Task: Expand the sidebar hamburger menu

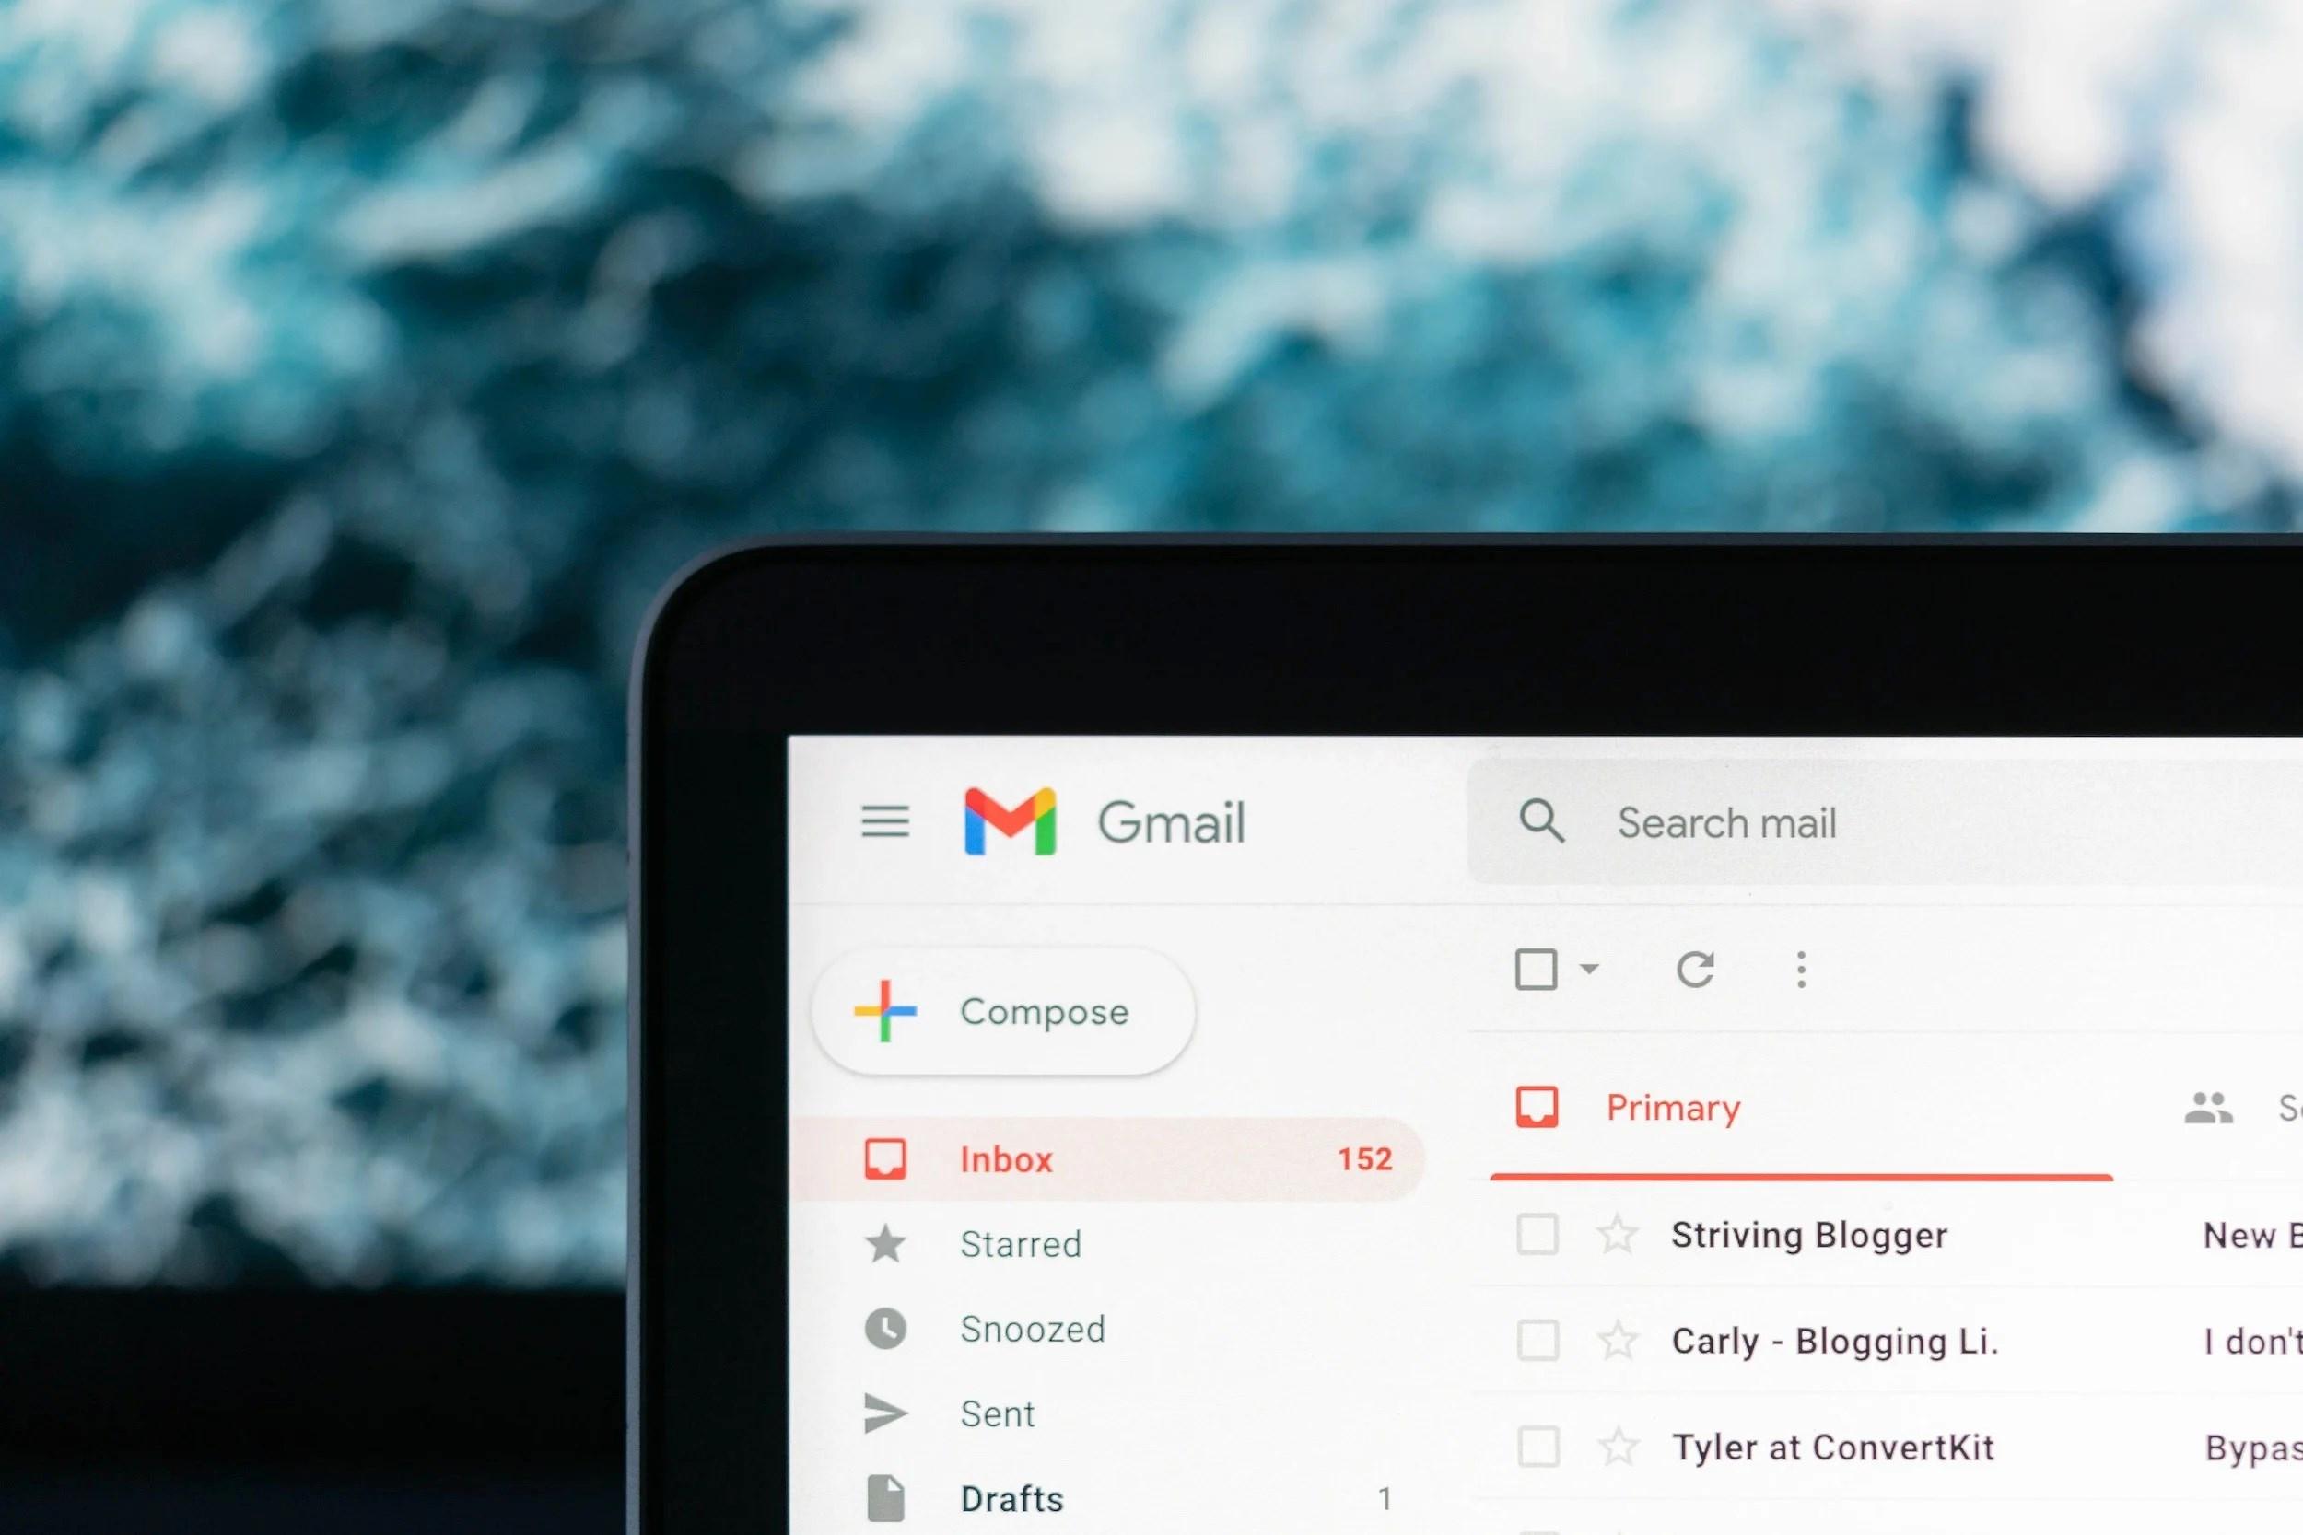Action: pos(883,822)
